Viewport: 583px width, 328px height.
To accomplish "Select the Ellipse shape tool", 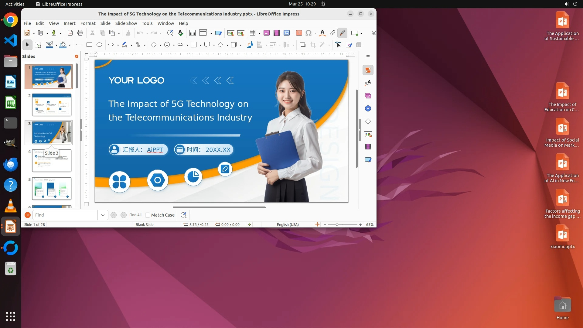I will click(99, 45).
